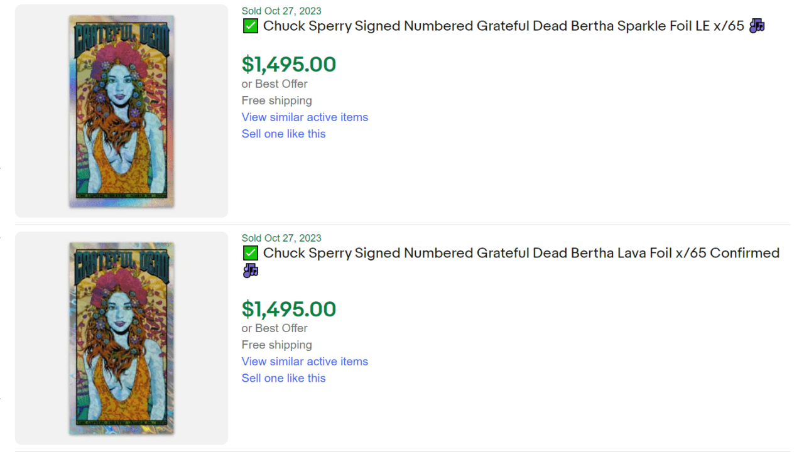Select Sell one like this under Sparkle Foil

click(x=283, y=134)
